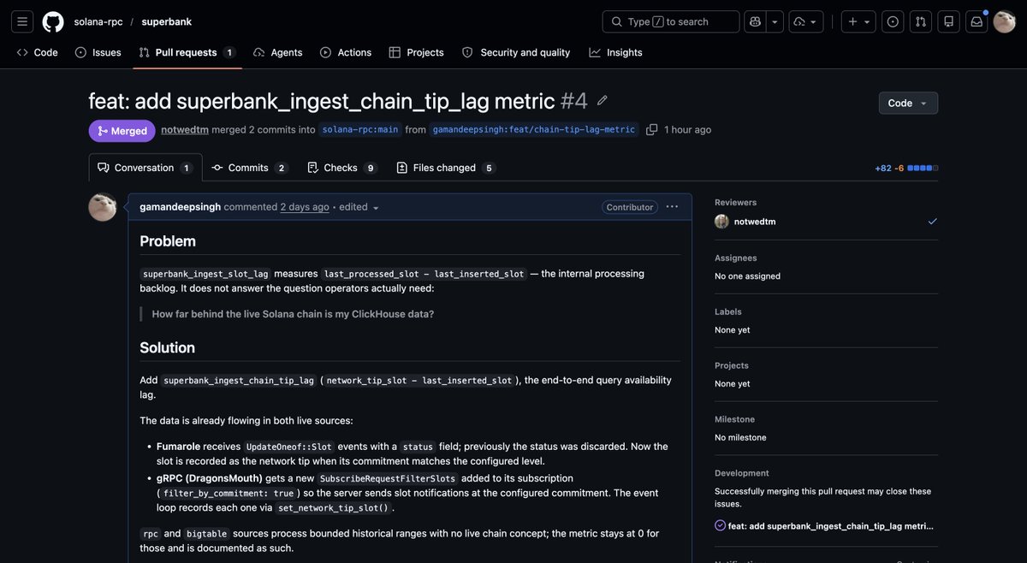Open the global pull requests icon
This screenshot has width=1027, height=563.
[x=921, y=21]
